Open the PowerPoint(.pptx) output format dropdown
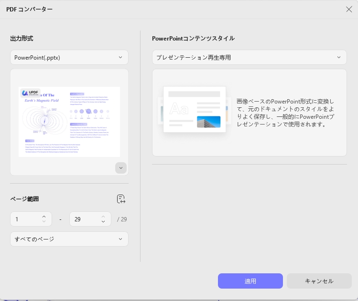This screenshot has height=301, width=358. [x=69, y=57]
